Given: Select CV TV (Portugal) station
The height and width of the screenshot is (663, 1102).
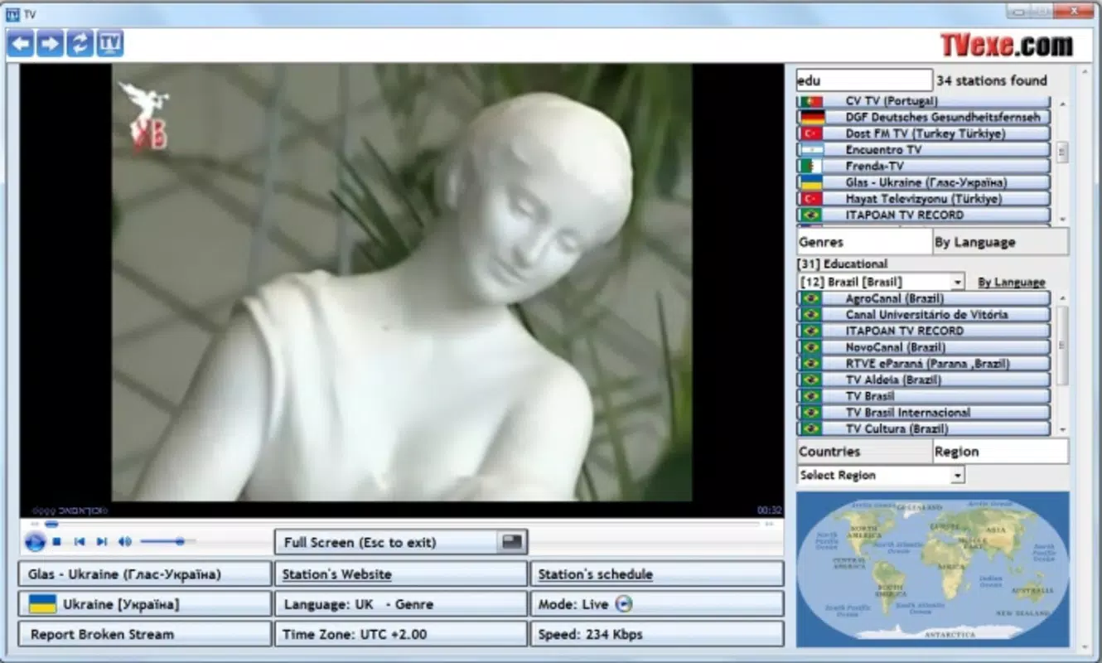Looking at the screenshot, I should click(924, 101).
